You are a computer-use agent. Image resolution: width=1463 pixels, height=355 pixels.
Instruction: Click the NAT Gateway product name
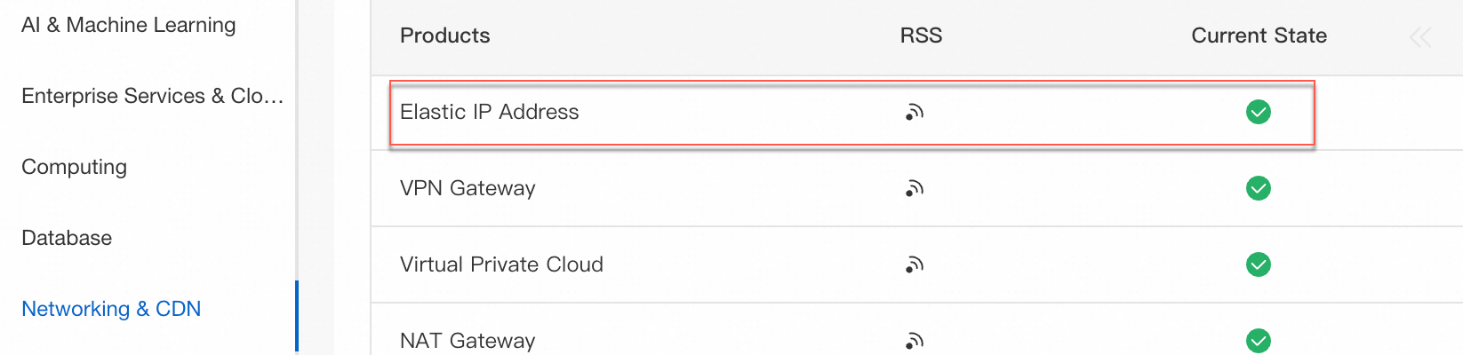468,341
